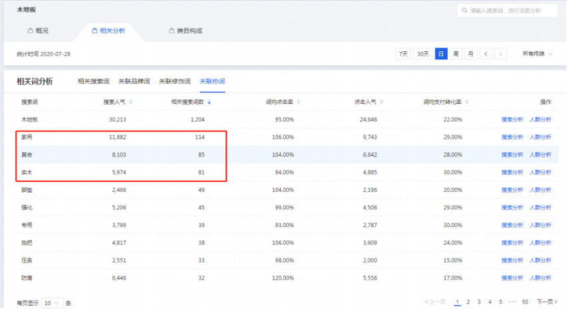Go to page 5
Image resolution: width=567 pixels, height=309 pixels.
[501, 302]
